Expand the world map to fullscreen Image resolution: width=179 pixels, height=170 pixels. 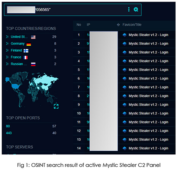(x=56, y=106)
